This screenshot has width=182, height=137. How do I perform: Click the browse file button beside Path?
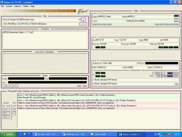[83, 20]
